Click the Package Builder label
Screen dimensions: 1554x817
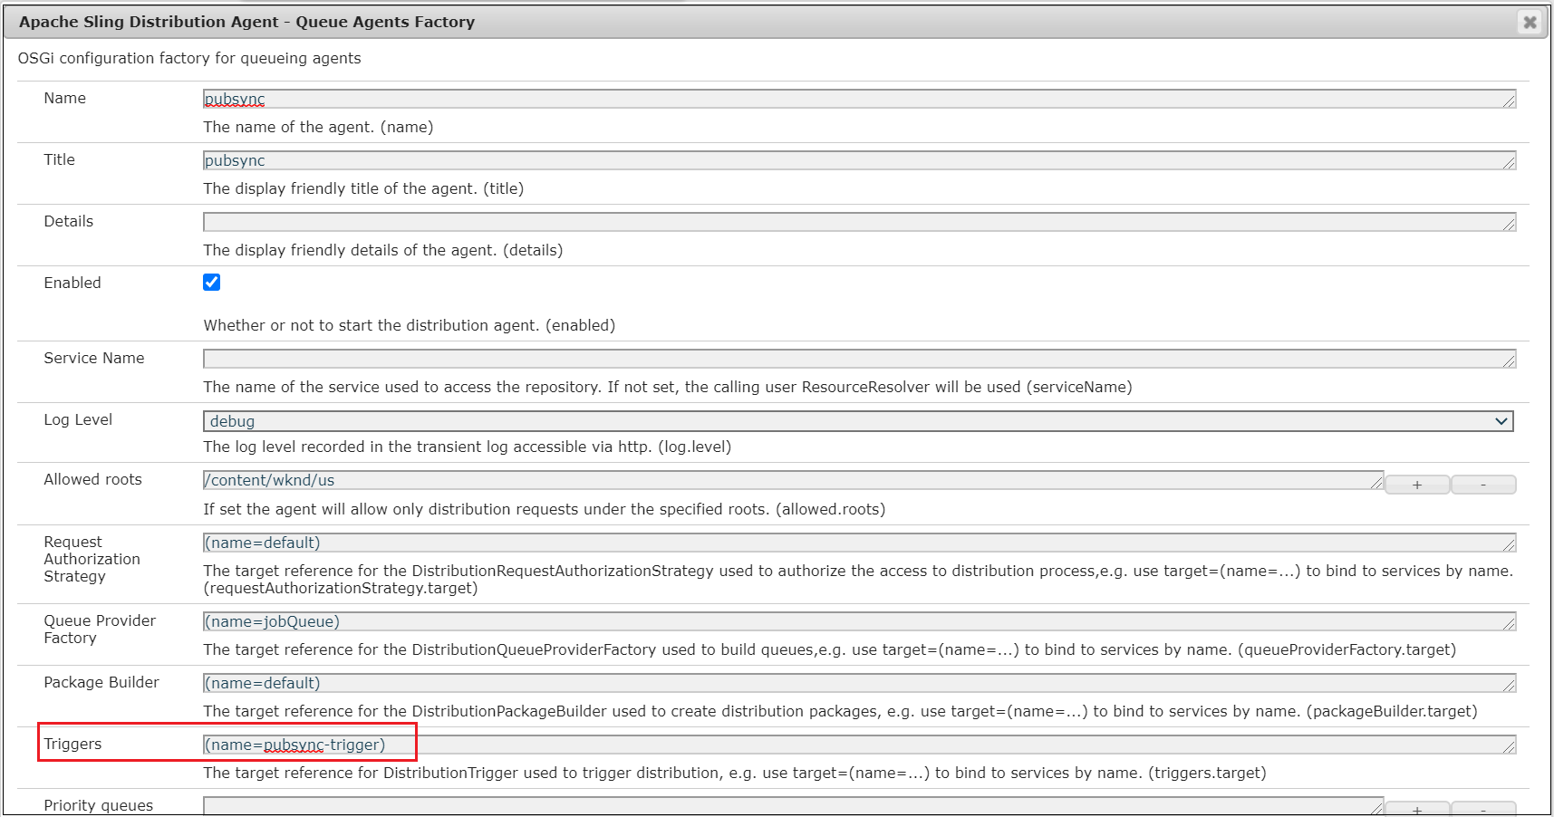101,682
